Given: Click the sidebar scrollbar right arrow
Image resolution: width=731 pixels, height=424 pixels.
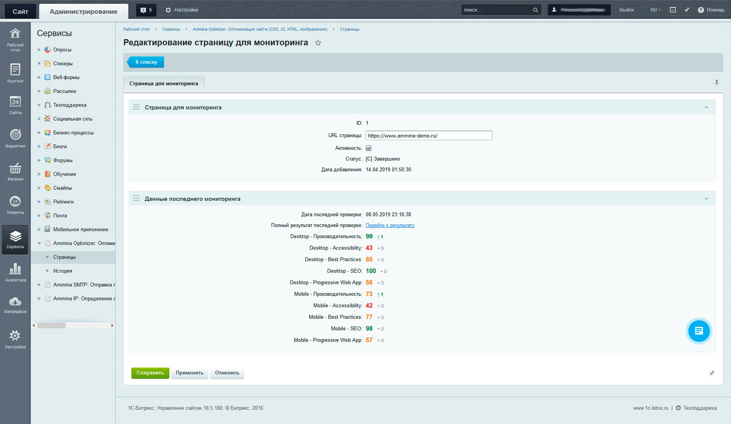Looking at the screenshot, I should coord(112,325).
